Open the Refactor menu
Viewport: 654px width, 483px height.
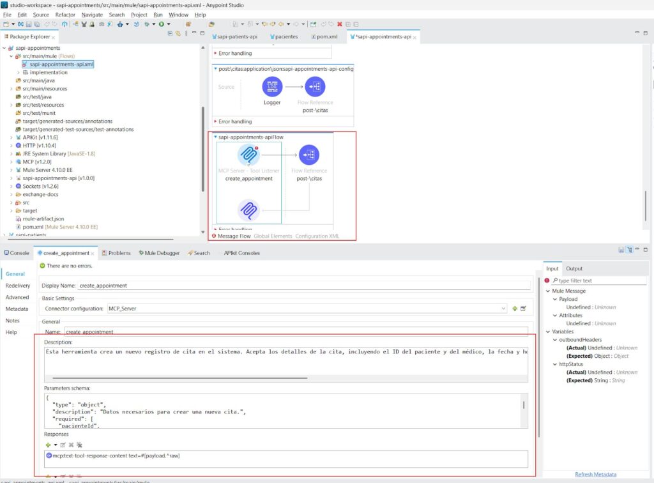point(65,15)
